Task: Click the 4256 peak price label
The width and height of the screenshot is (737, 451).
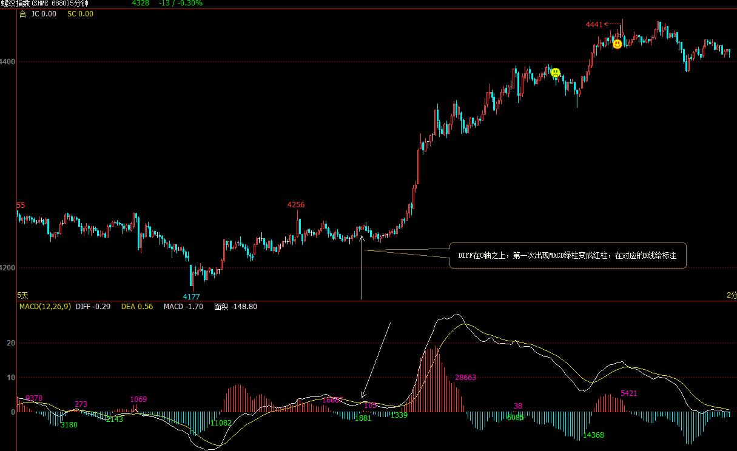Action: pyautogui.click(x=296, y=205)
